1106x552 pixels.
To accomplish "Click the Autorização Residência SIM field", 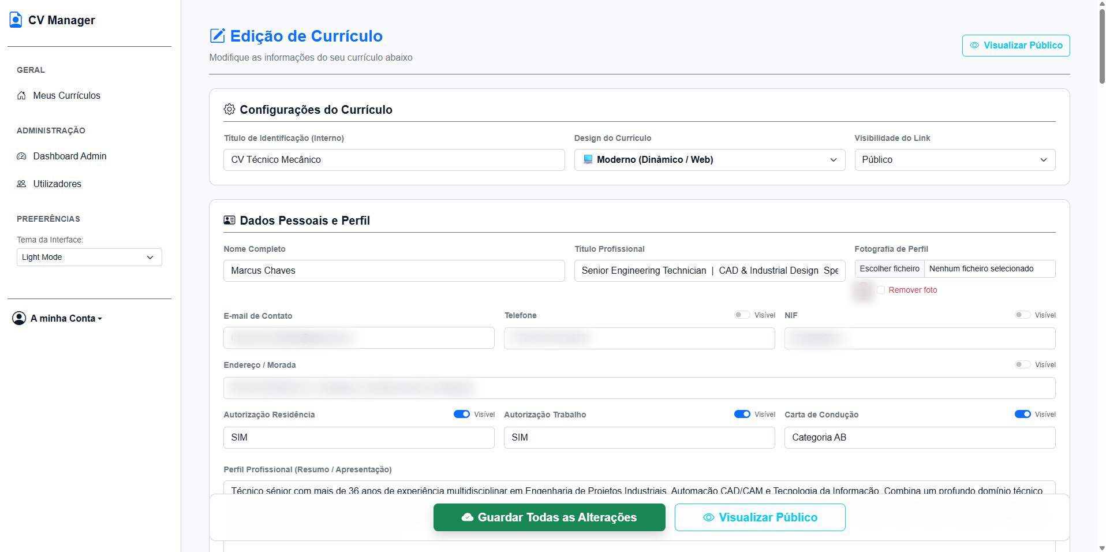I will [359, 438].
